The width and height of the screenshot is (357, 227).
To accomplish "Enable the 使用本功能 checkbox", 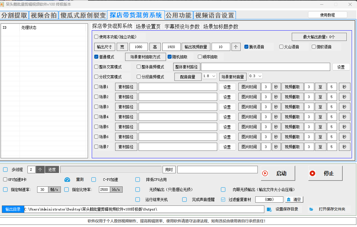I will click(x=96, y=37).
